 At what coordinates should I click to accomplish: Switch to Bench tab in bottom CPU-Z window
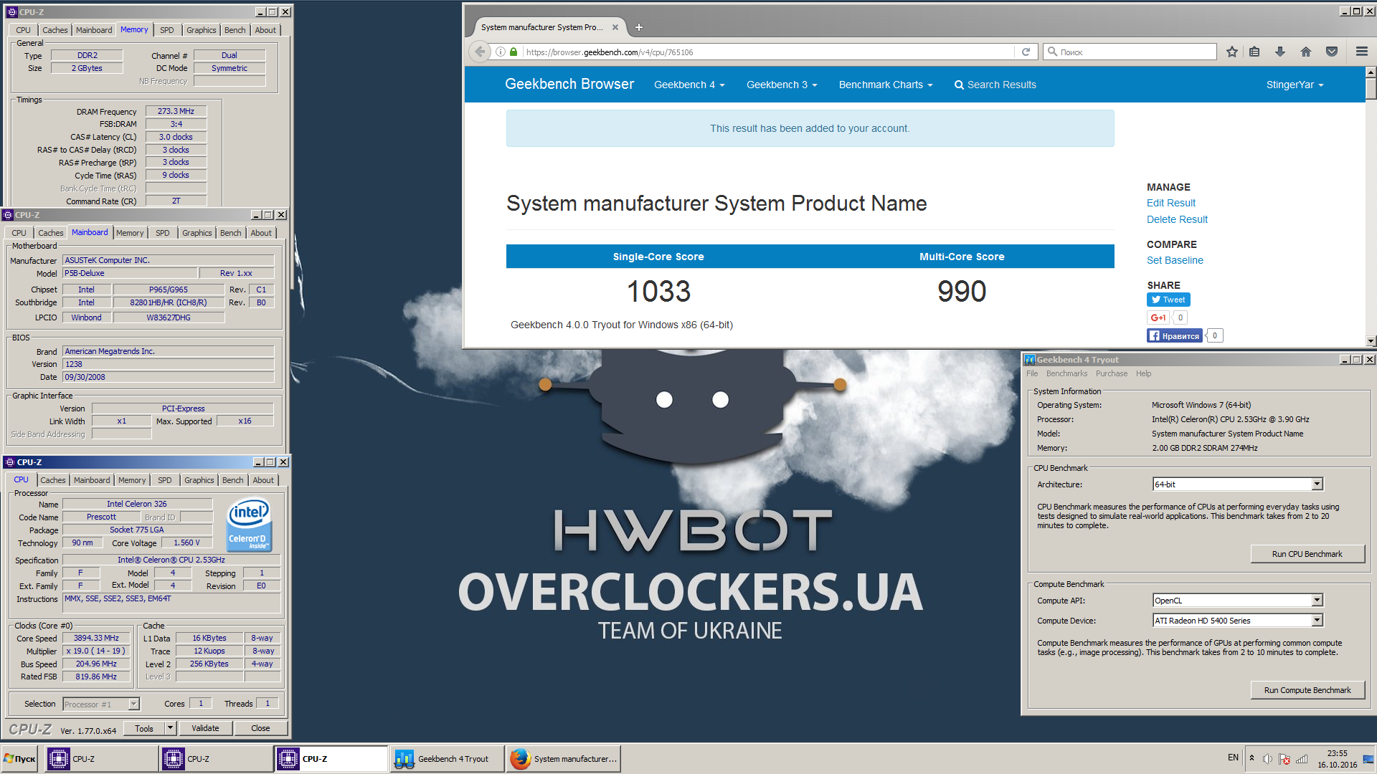tap(232, 480)
